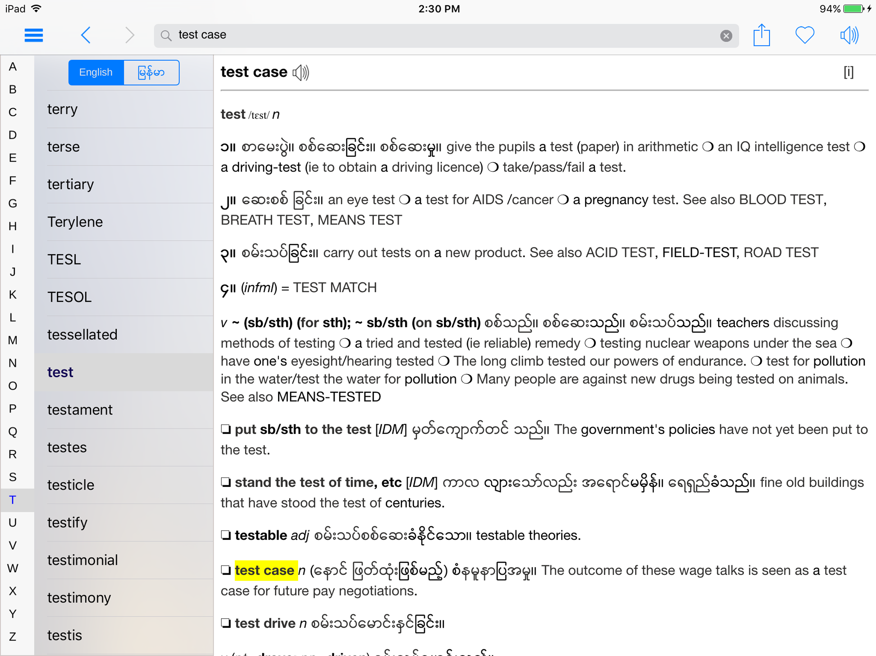Open the 'testimony' entry
This screenshot has height=656, width=876.
point(79,598)
